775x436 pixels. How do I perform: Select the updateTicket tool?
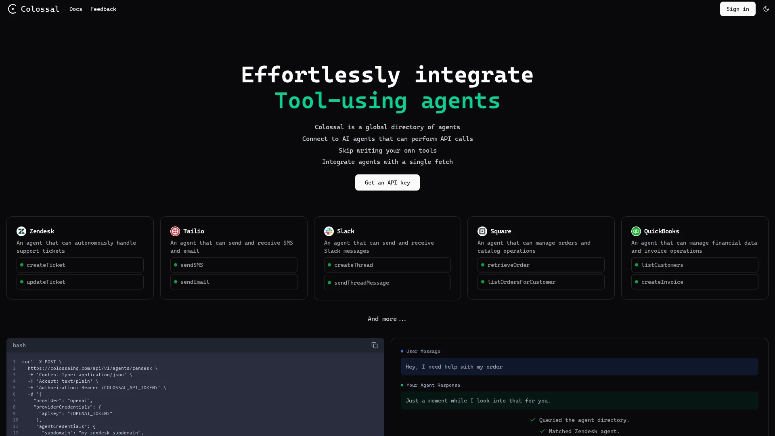pos(80,282)
